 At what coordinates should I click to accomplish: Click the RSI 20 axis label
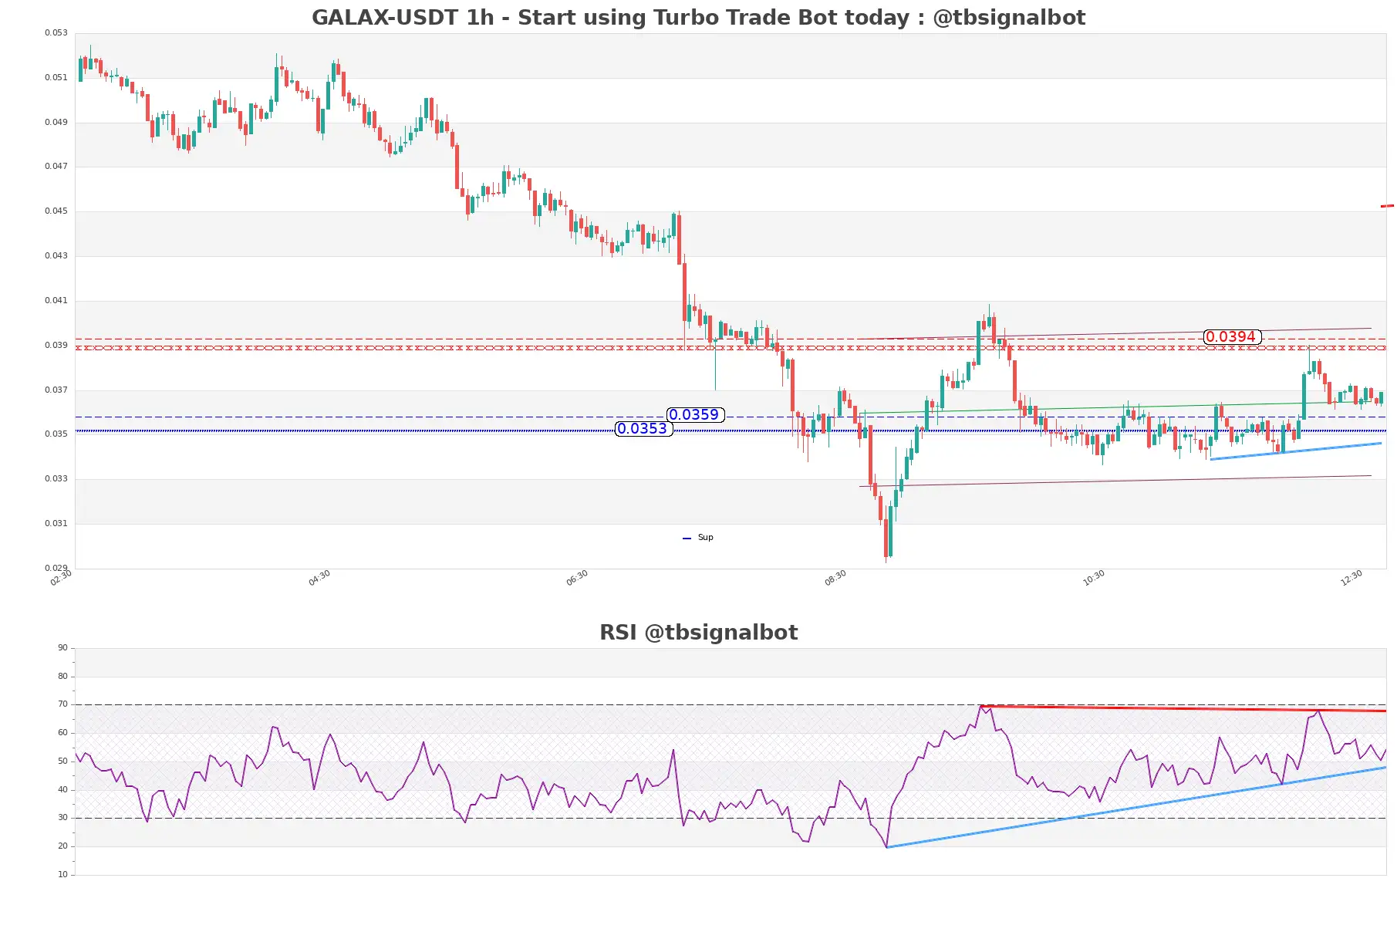click(63, 846)
